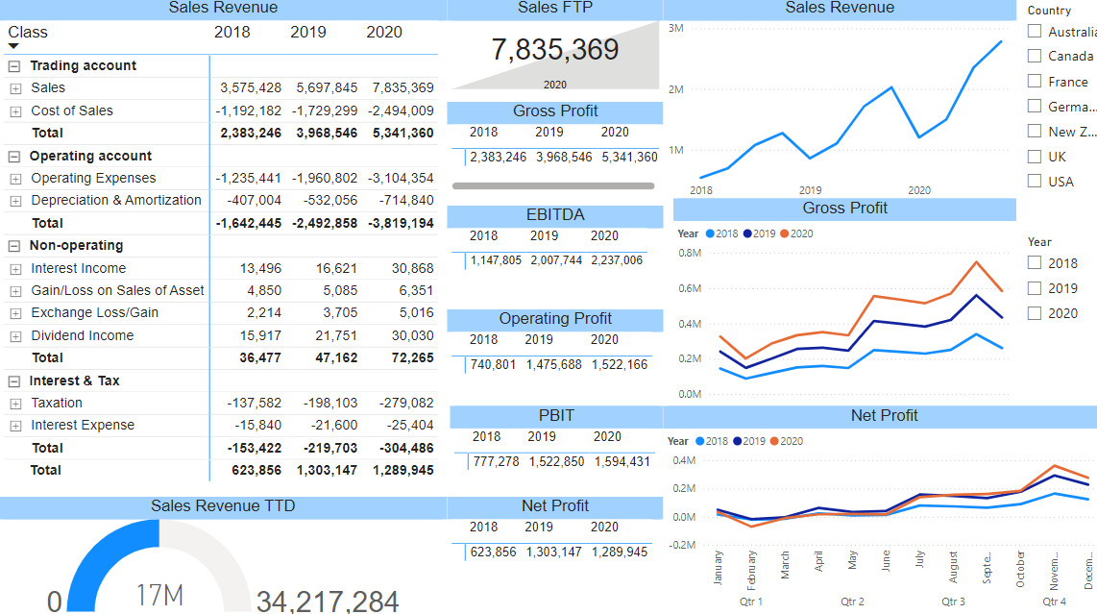The width and height of the screenshot is (1097, 614).
Task: Click the gray scrollbar below the Gross Profit card
Action: coord(555,184)
